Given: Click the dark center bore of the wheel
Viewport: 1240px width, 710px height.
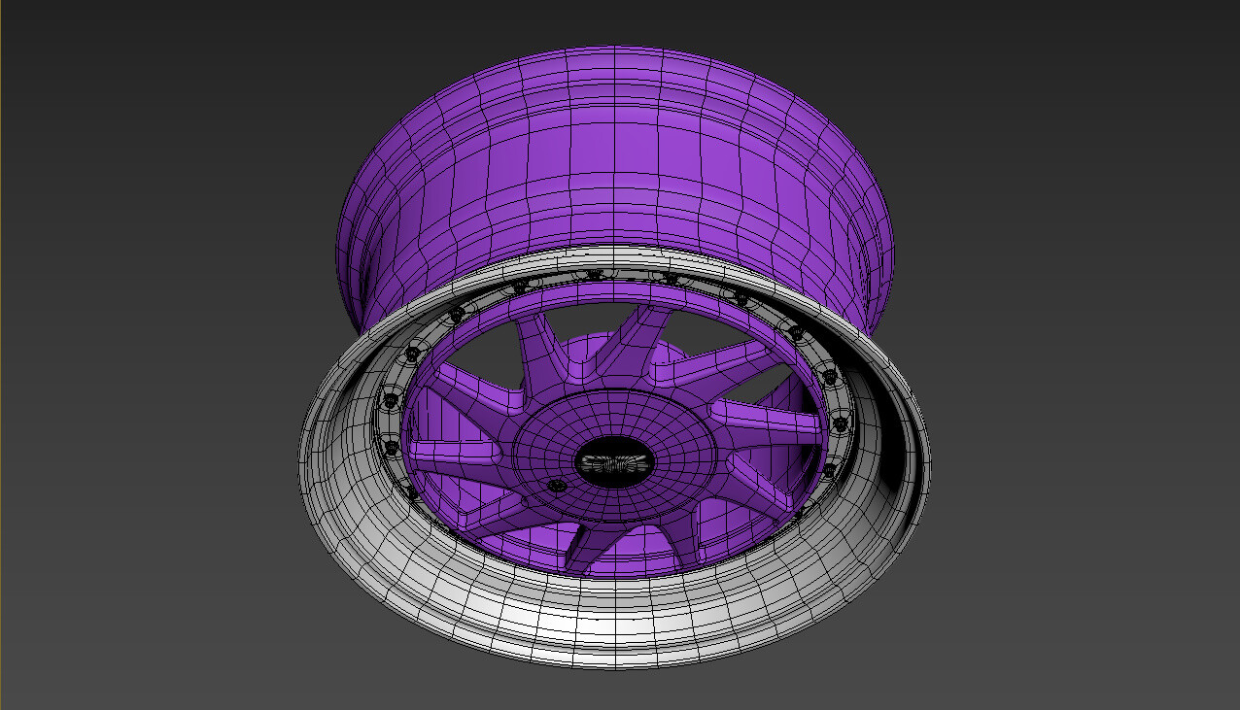Looking at the screenshot, I should [614, 463].
